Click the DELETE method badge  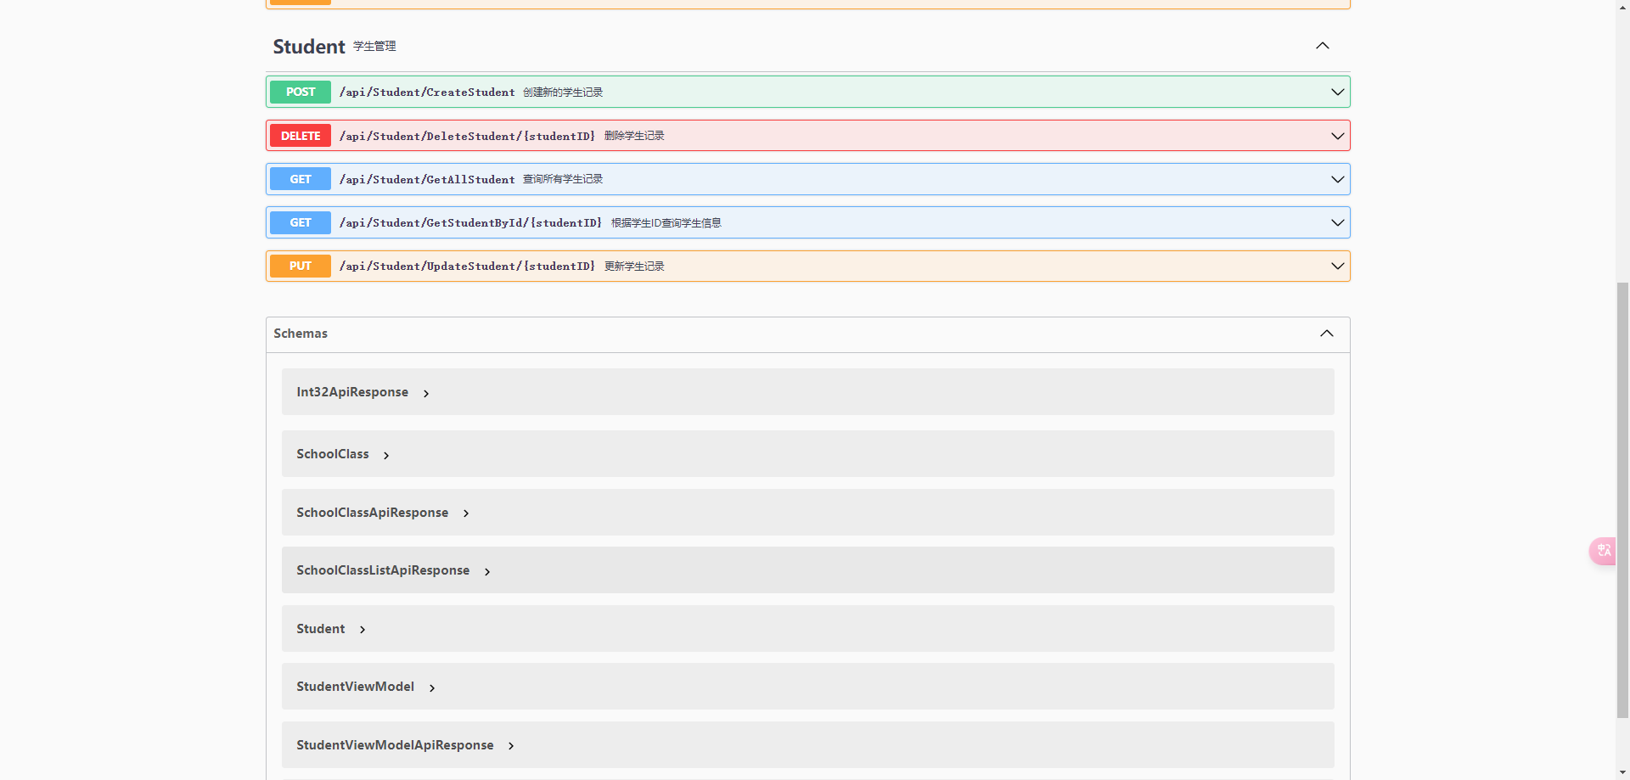tap(301, 136)
